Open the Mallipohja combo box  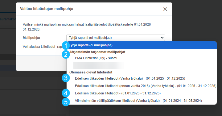[x=116, y=38]
